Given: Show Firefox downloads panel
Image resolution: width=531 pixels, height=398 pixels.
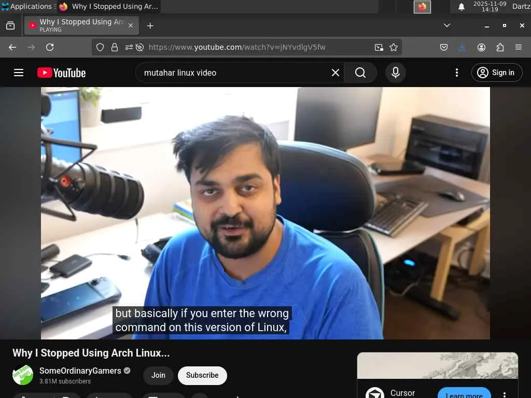Looking at the screenshot, I should point(462,47).
